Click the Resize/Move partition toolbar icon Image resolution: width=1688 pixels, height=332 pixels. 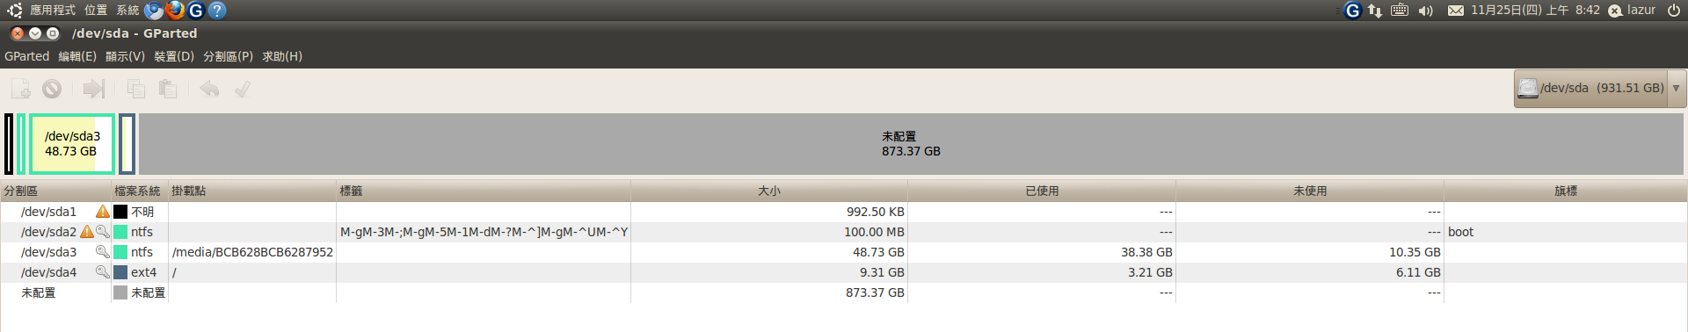coord(94,89)
